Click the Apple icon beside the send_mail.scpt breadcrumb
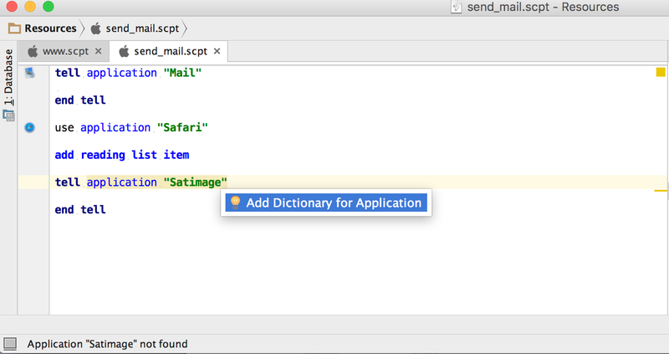This screenshot has width=669, height=354. coord(96,28)
